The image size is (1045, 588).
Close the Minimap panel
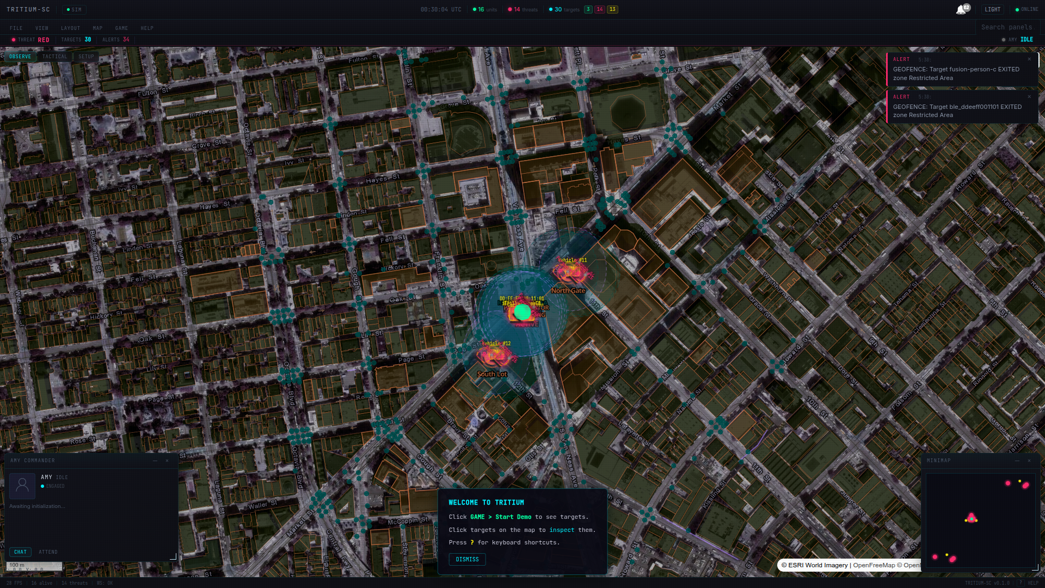point(1029,461)
